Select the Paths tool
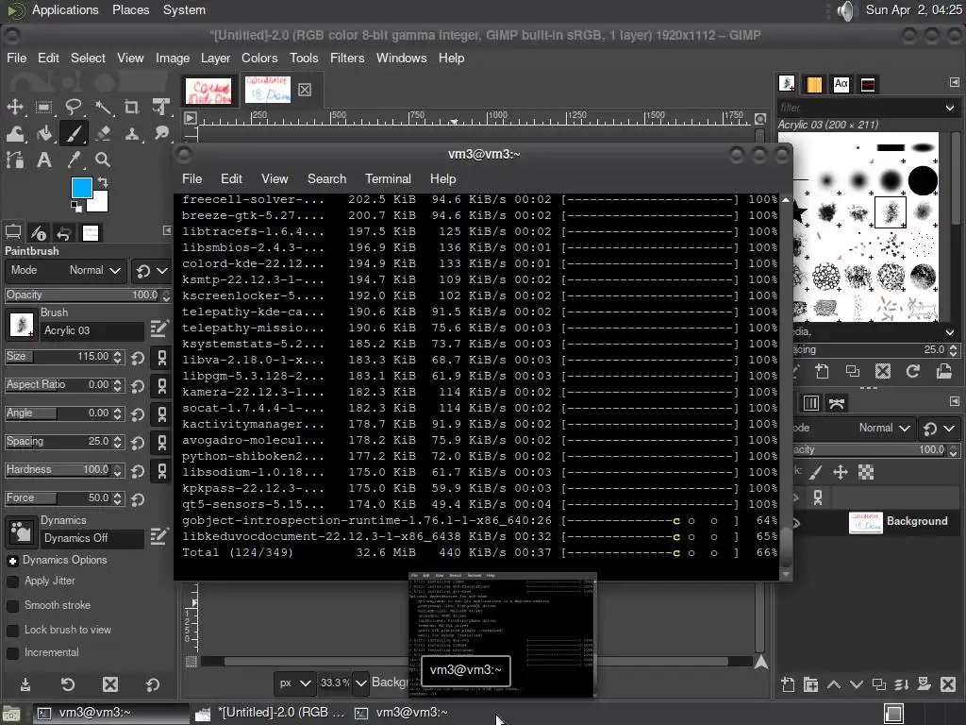The image size is (966, 725). (15, 160)
